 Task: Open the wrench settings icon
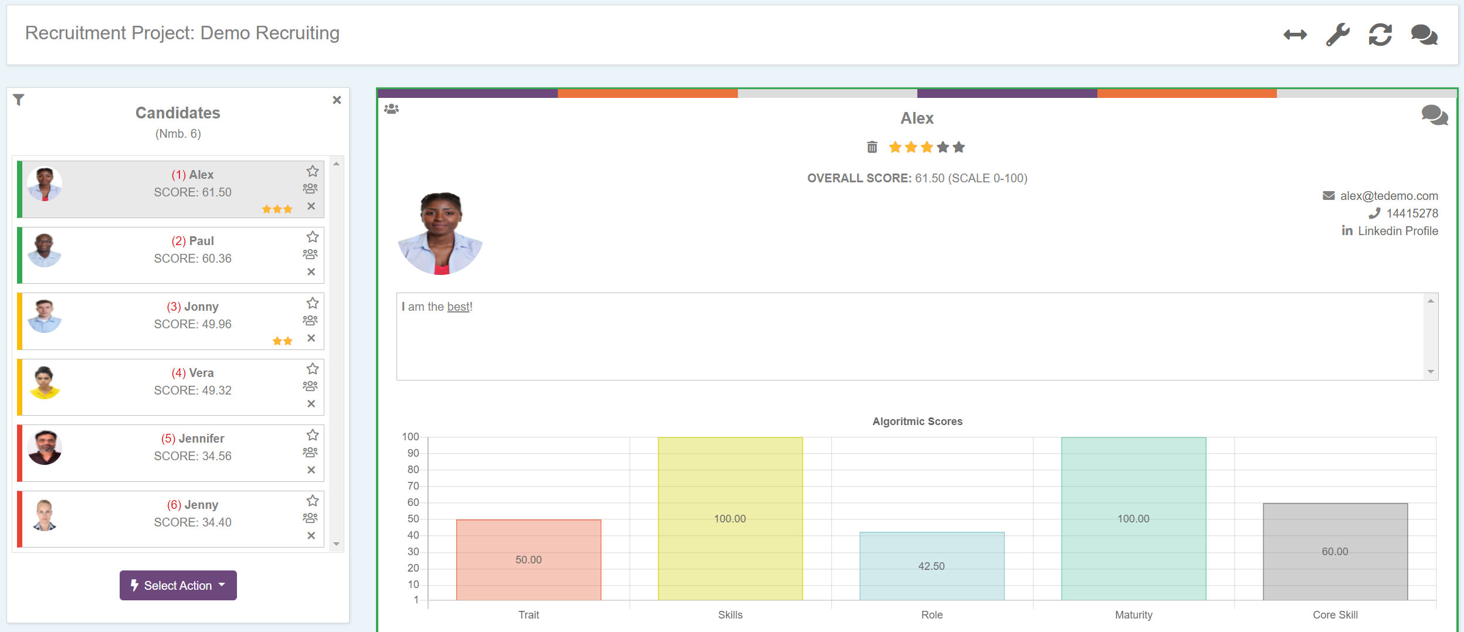[x=1337, y=35]
